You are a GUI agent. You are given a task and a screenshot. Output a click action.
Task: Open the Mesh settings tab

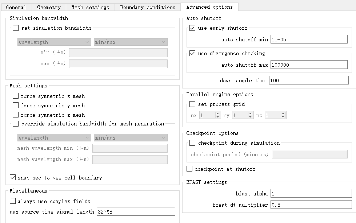click(90, 7)
